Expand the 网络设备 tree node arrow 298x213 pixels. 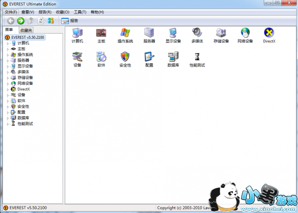click(8, 84)
